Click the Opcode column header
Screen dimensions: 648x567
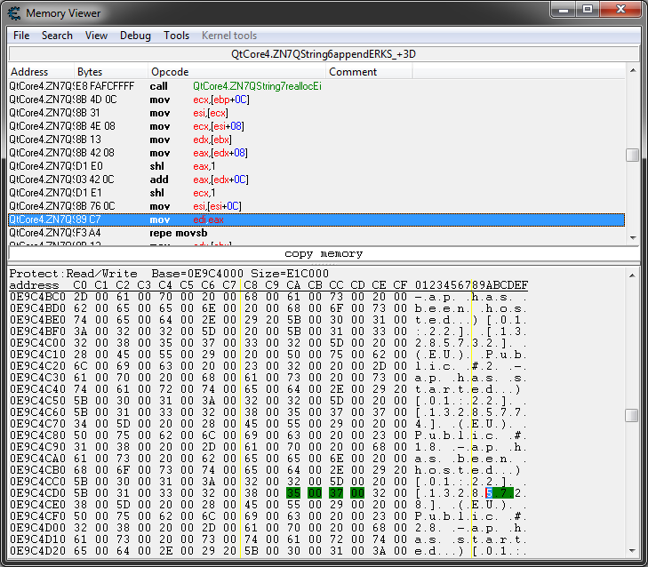169,71
